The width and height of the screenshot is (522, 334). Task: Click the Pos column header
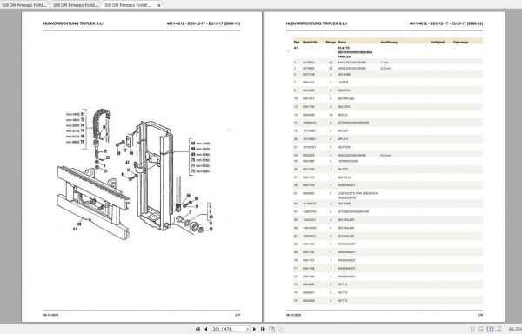point(297,42)
